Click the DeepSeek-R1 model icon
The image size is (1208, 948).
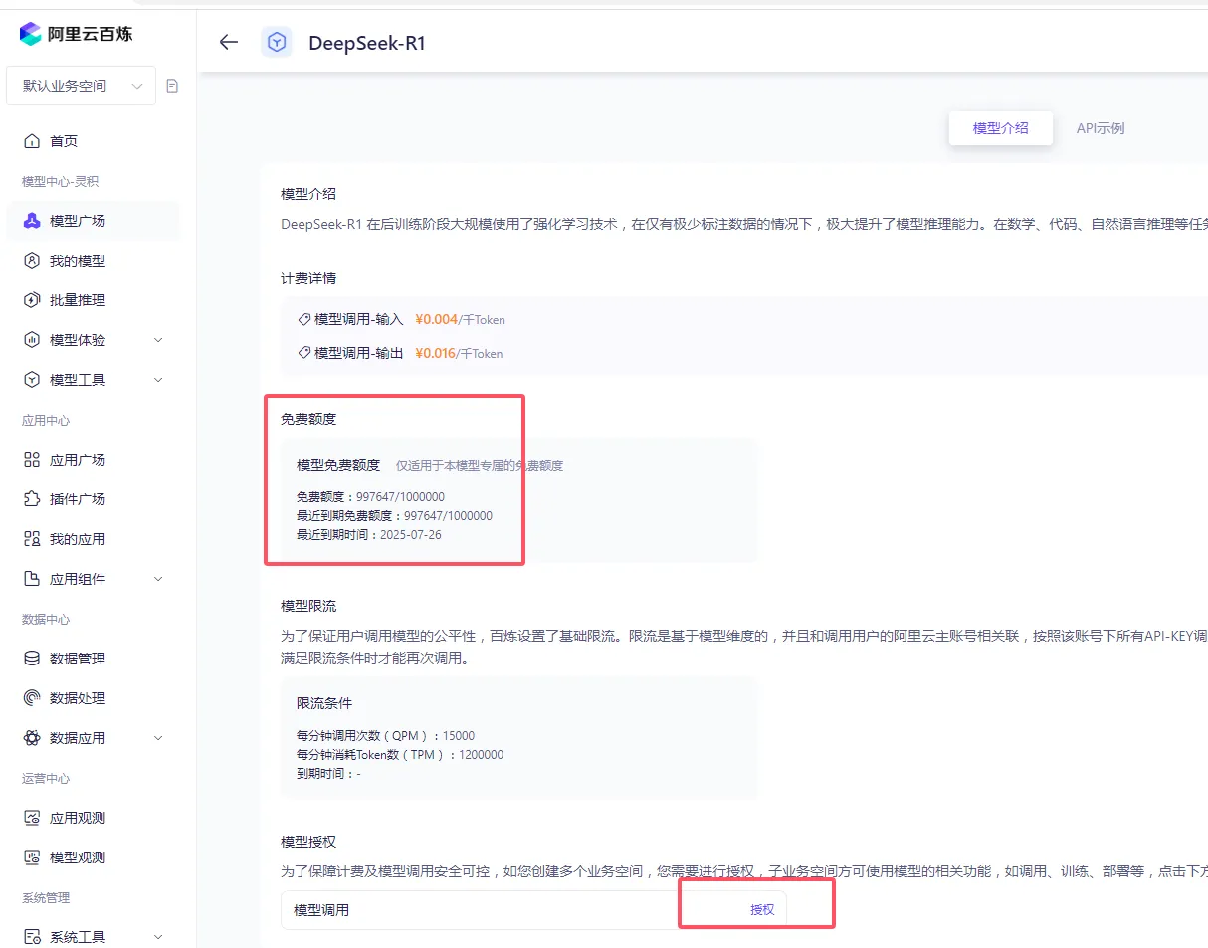tap(277, 42)
